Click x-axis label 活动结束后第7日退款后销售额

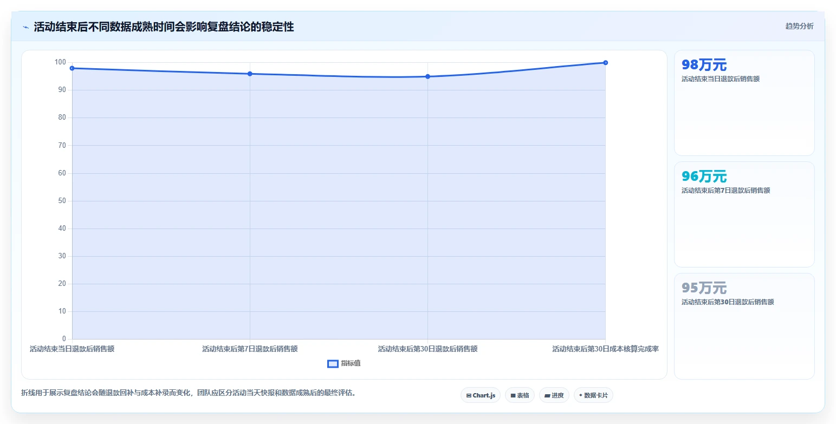coord(250,349)
